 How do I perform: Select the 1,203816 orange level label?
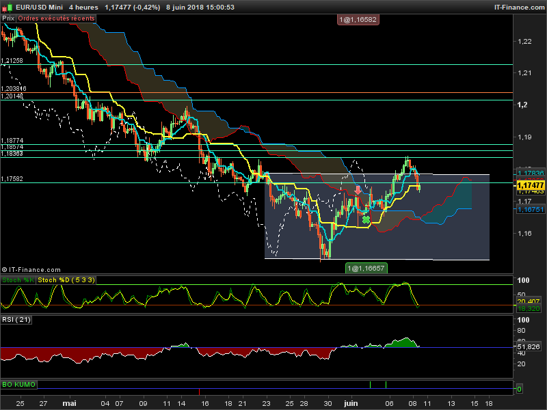[14, 89]
